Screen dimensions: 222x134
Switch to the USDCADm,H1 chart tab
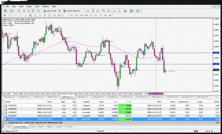10,97
